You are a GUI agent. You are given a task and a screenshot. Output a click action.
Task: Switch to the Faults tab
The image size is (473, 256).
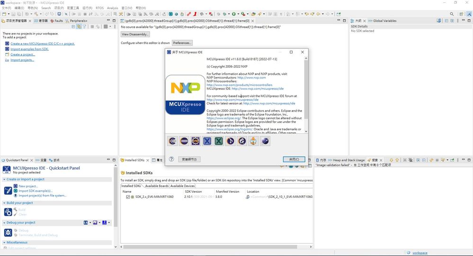pyautogui.click(x=56, y=21)
